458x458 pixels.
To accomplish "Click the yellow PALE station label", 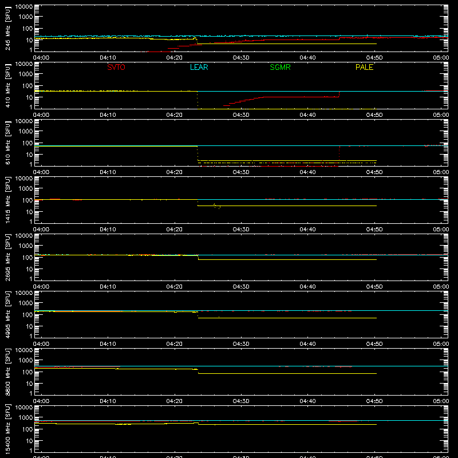I will [364, 67].
